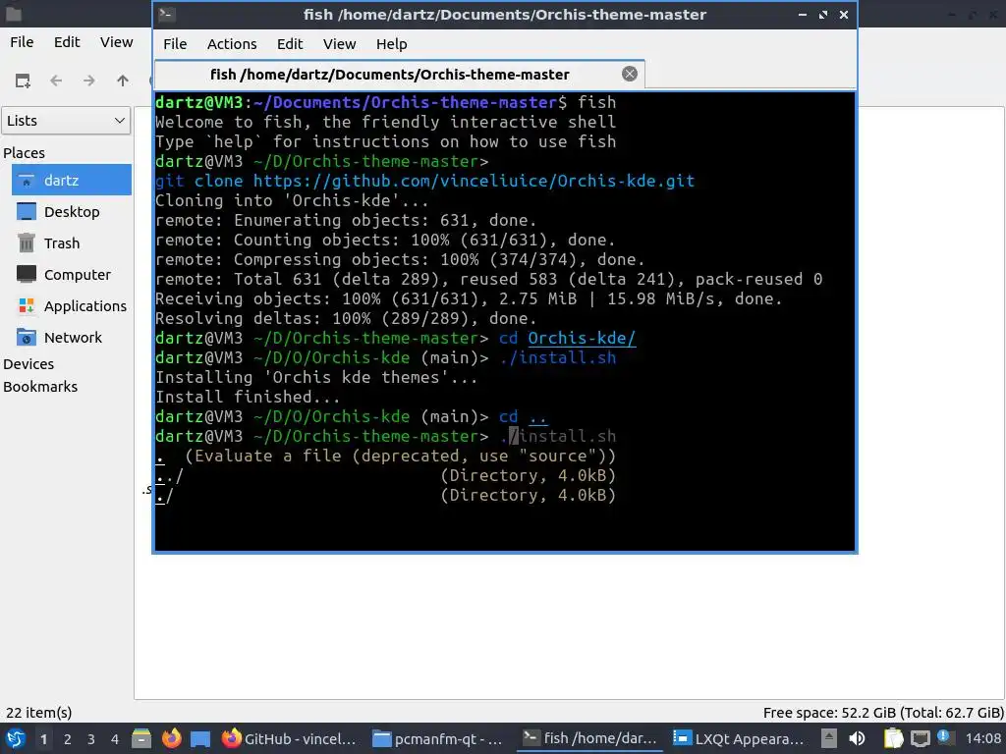
Task: Open the file manager's View menu
Action: click(x=116, y=42)
